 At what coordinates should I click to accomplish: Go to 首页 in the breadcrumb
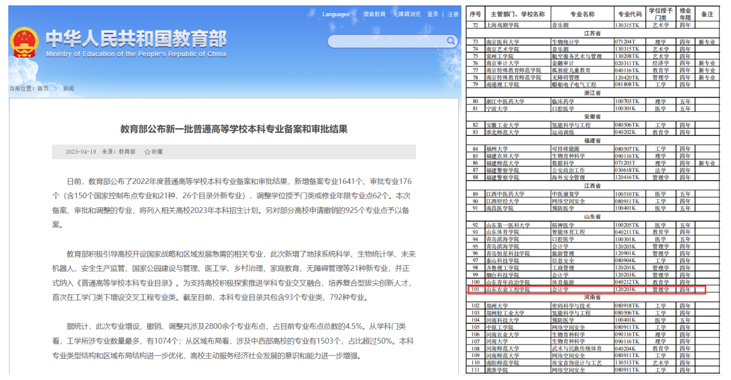(43, 89)
